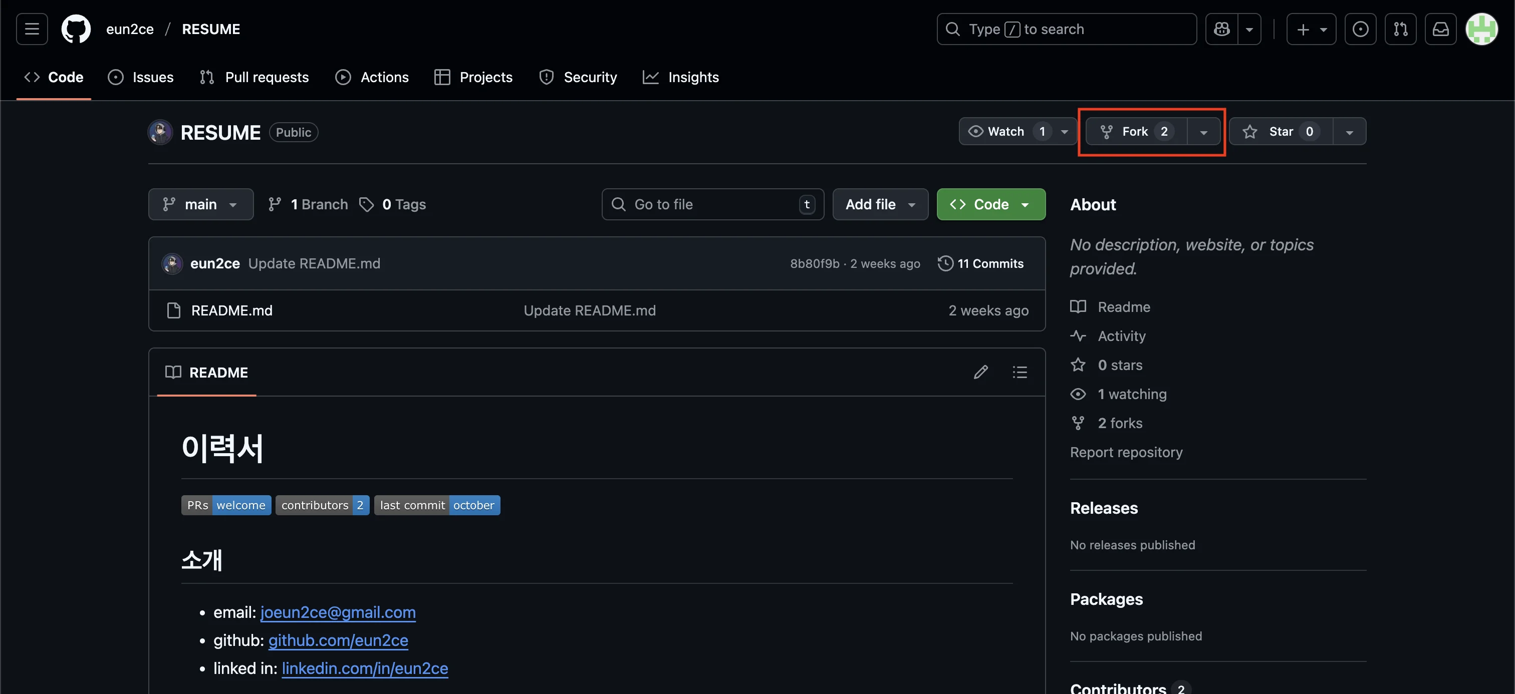Expand the main branch selector
This screenshot has height=694, width=1515.
coord(200,204)
